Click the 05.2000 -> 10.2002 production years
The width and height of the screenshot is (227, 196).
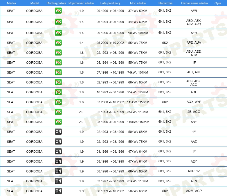110,43
